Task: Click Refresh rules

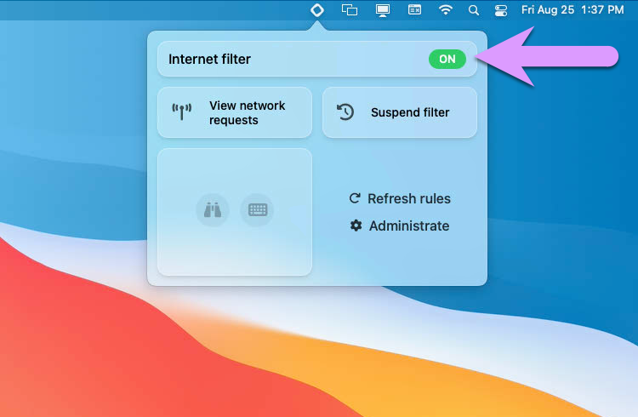Action: [400, 199]
